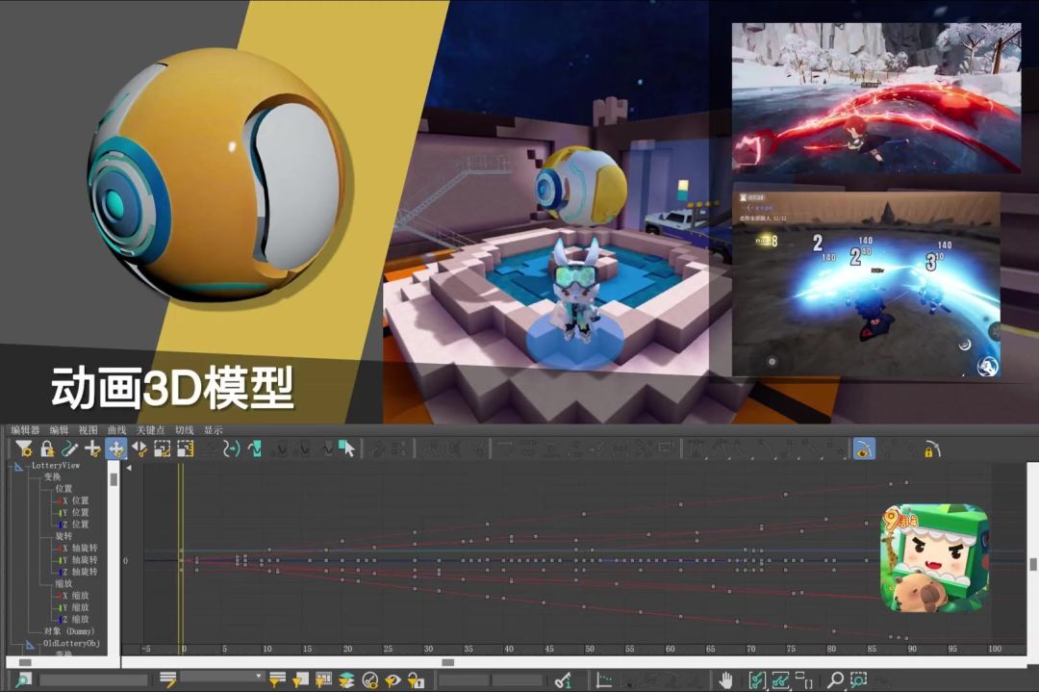This screenshot has width=1039, height=692.
Task: Click the Scale Keys tool
Action: [163, 449]
